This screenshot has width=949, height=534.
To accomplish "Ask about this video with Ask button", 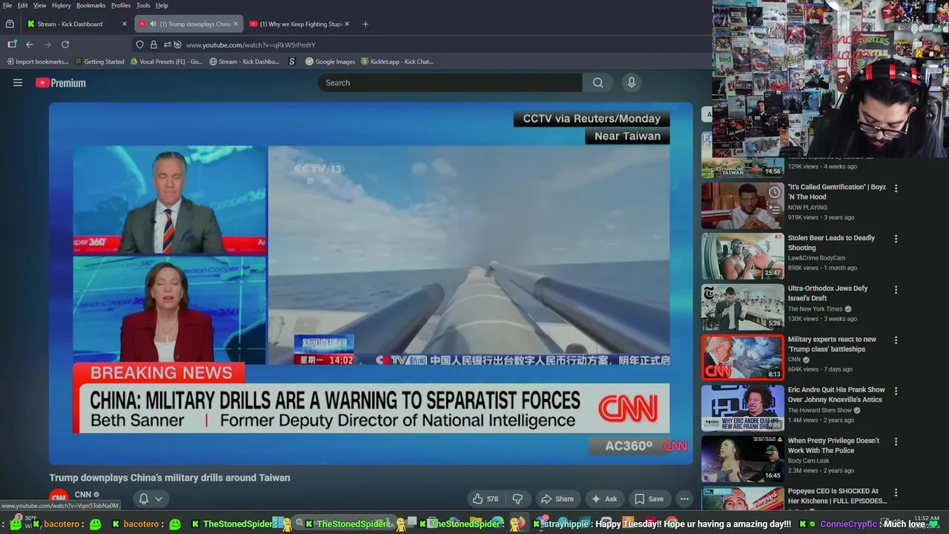I will [604, 499].
